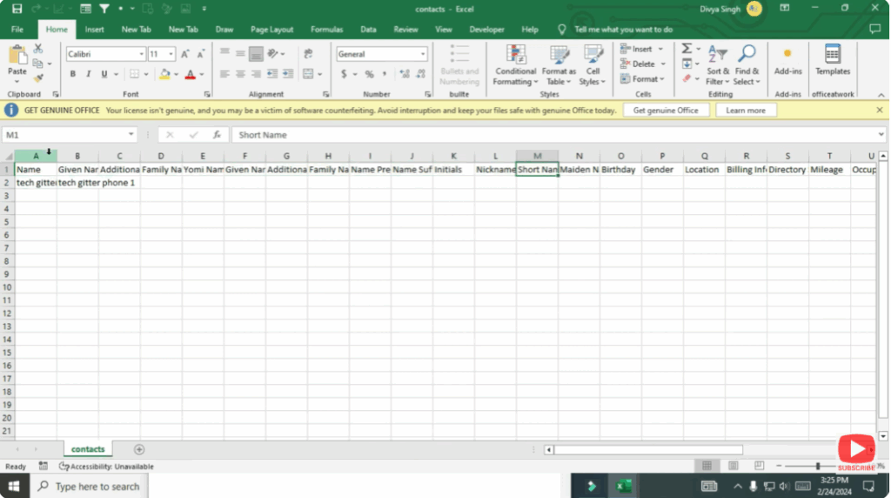The image size is (891, 498).
Task: Switch to Page Break Preview view
Action: pos(759,466)
